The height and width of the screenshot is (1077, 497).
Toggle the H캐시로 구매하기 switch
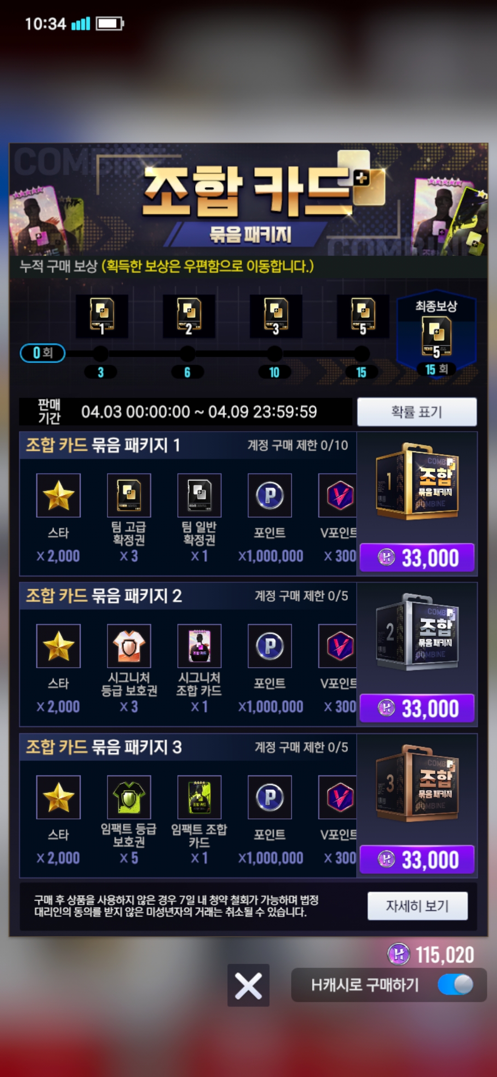455,985
